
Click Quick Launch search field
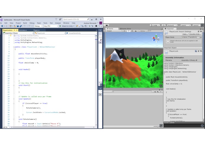tap(76, 19)
